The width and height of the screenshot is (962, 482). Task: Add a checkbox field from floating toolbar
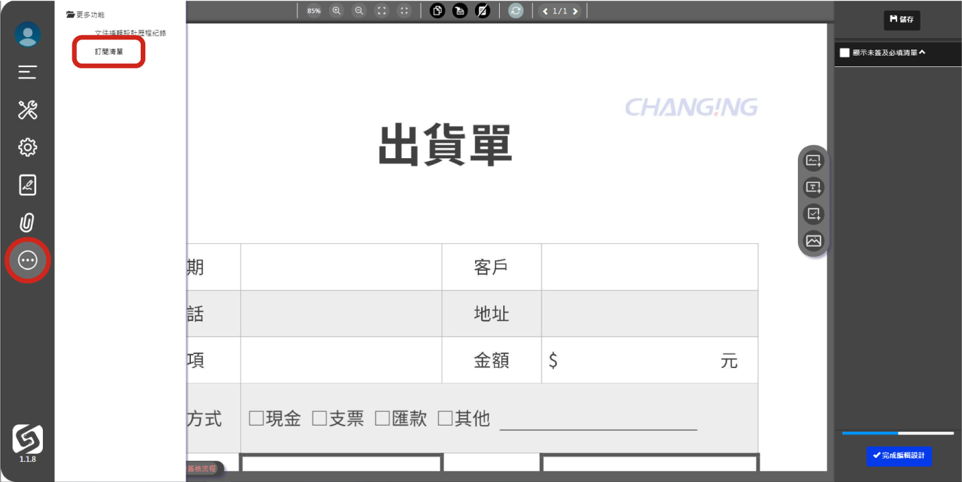point(813,215)
